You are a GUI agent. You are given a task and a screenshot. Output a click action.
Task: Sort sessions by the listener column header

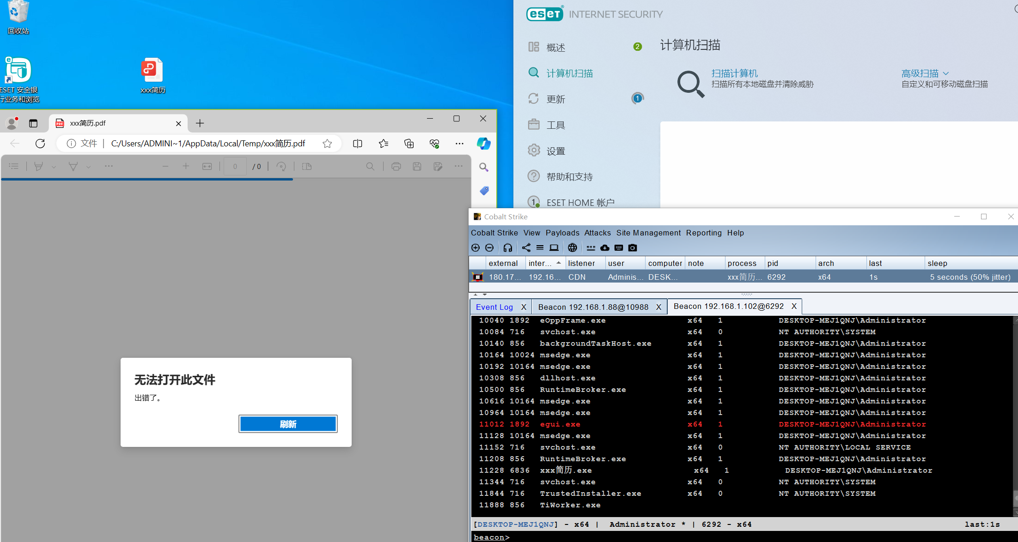585,263
